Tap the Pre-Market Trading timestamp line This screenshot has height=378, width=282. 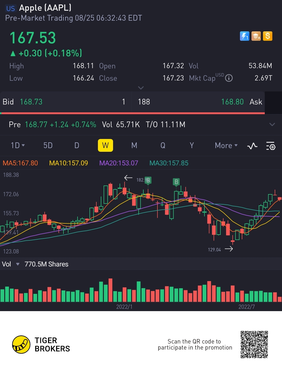[x=74, y=18]
